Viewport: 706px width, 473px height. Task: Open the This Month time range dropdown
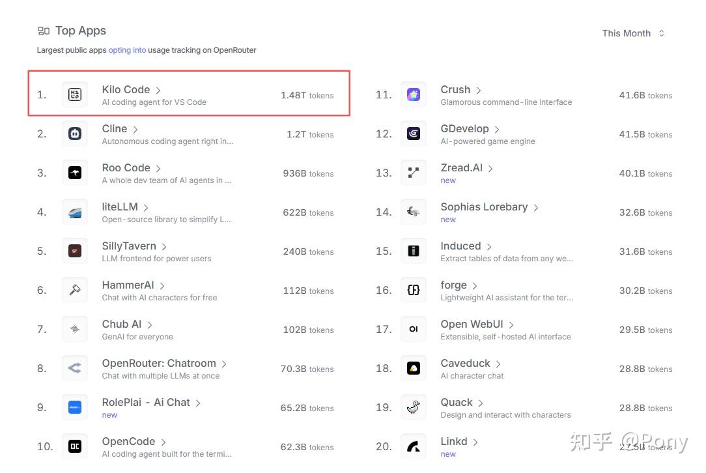tap(633, 33)
